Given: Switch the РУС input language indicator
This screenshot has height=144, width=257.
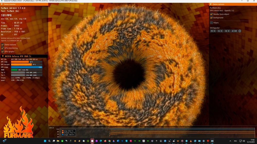Looking at the screenshot, I should pyautogui.click(x=235, y=141).
